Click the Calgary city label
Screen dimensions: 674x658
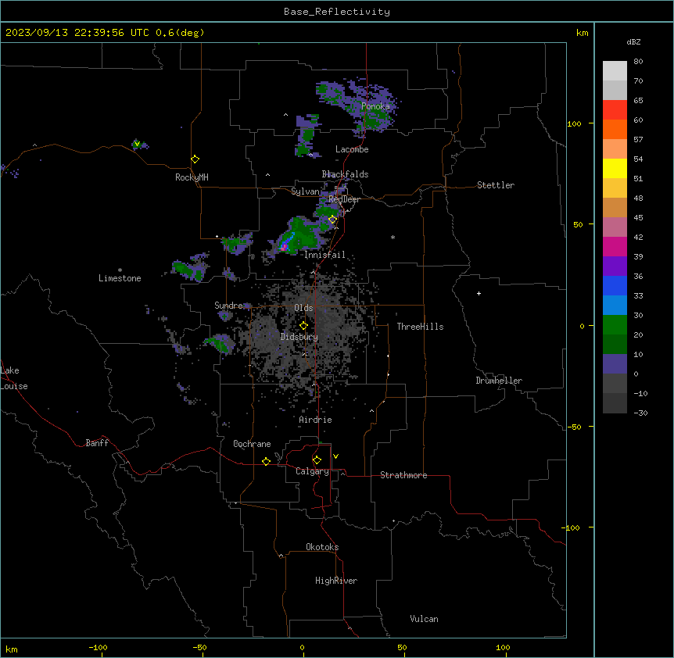tap(312, 471)
